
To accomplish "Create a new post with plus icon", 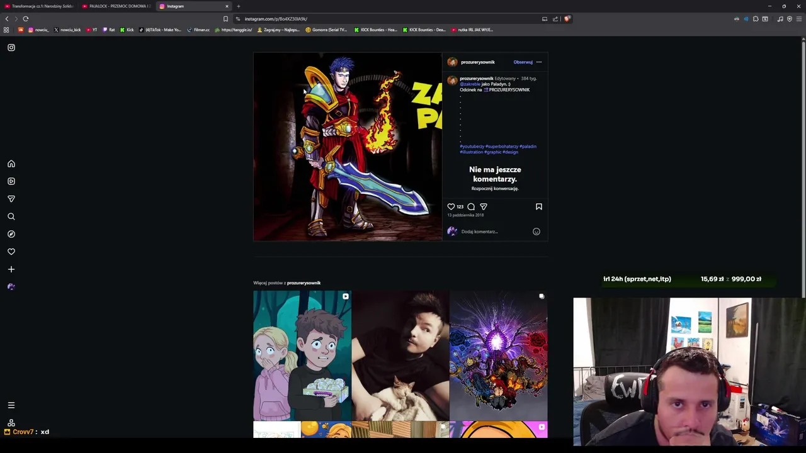I will [x=11, y=269].
